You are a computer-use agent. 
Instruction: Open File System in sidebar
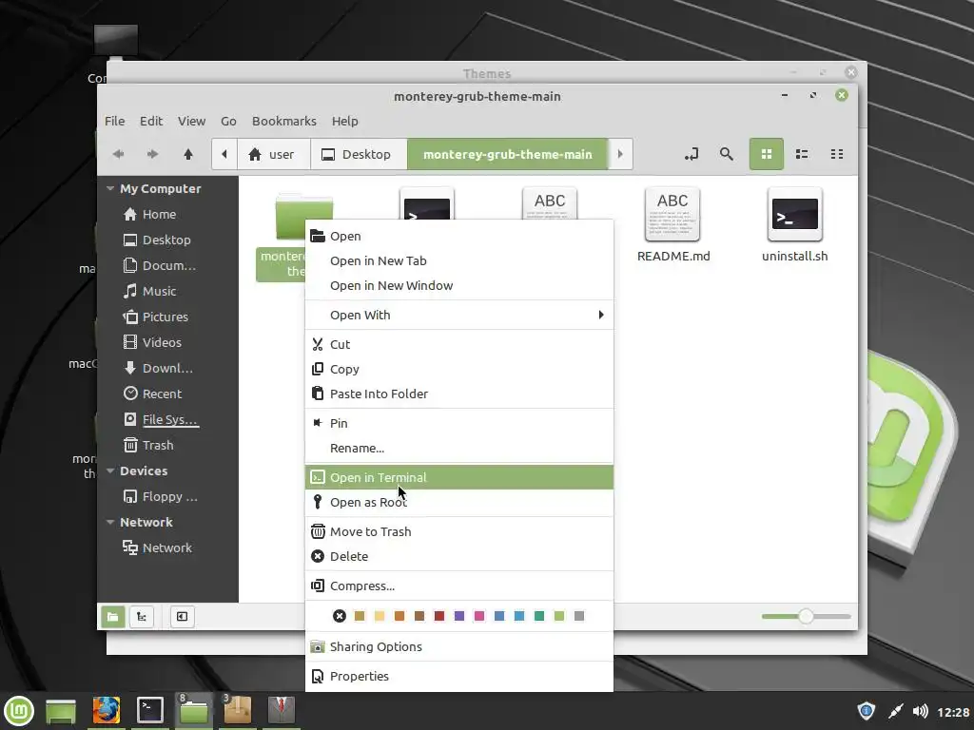coord(167,419)
